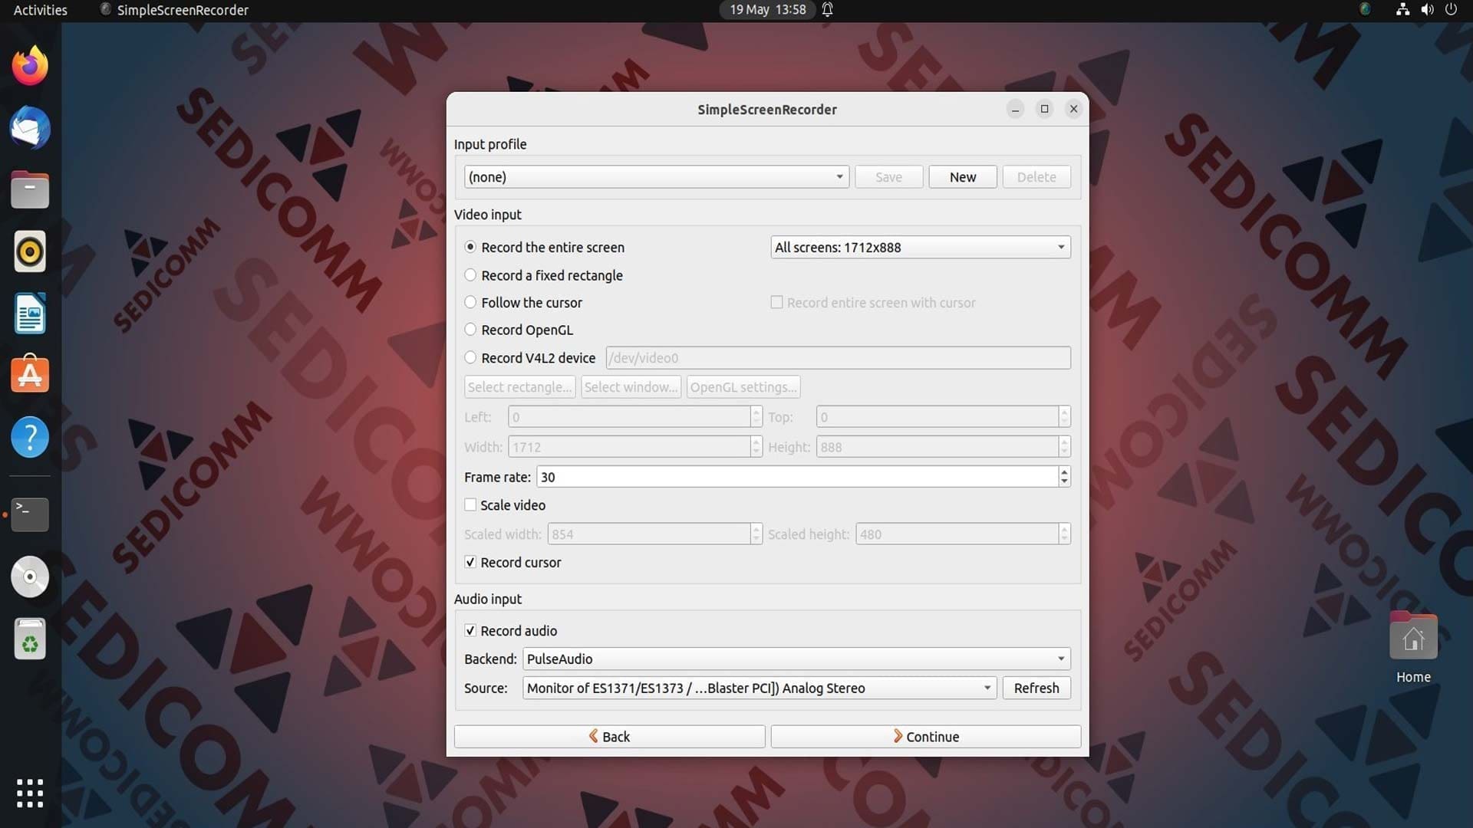
Task: Open the volume icon in the top bar
Action: pos(1427,10)
